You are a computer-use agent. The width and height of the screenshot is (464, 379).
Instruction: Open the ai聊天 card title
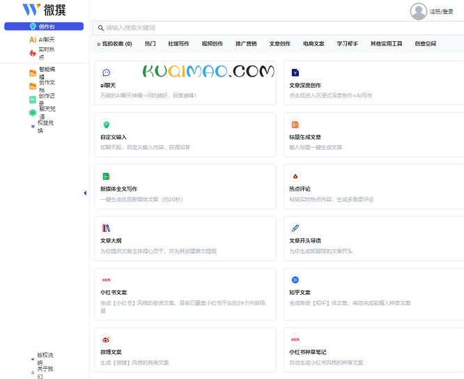coord(108,86)
